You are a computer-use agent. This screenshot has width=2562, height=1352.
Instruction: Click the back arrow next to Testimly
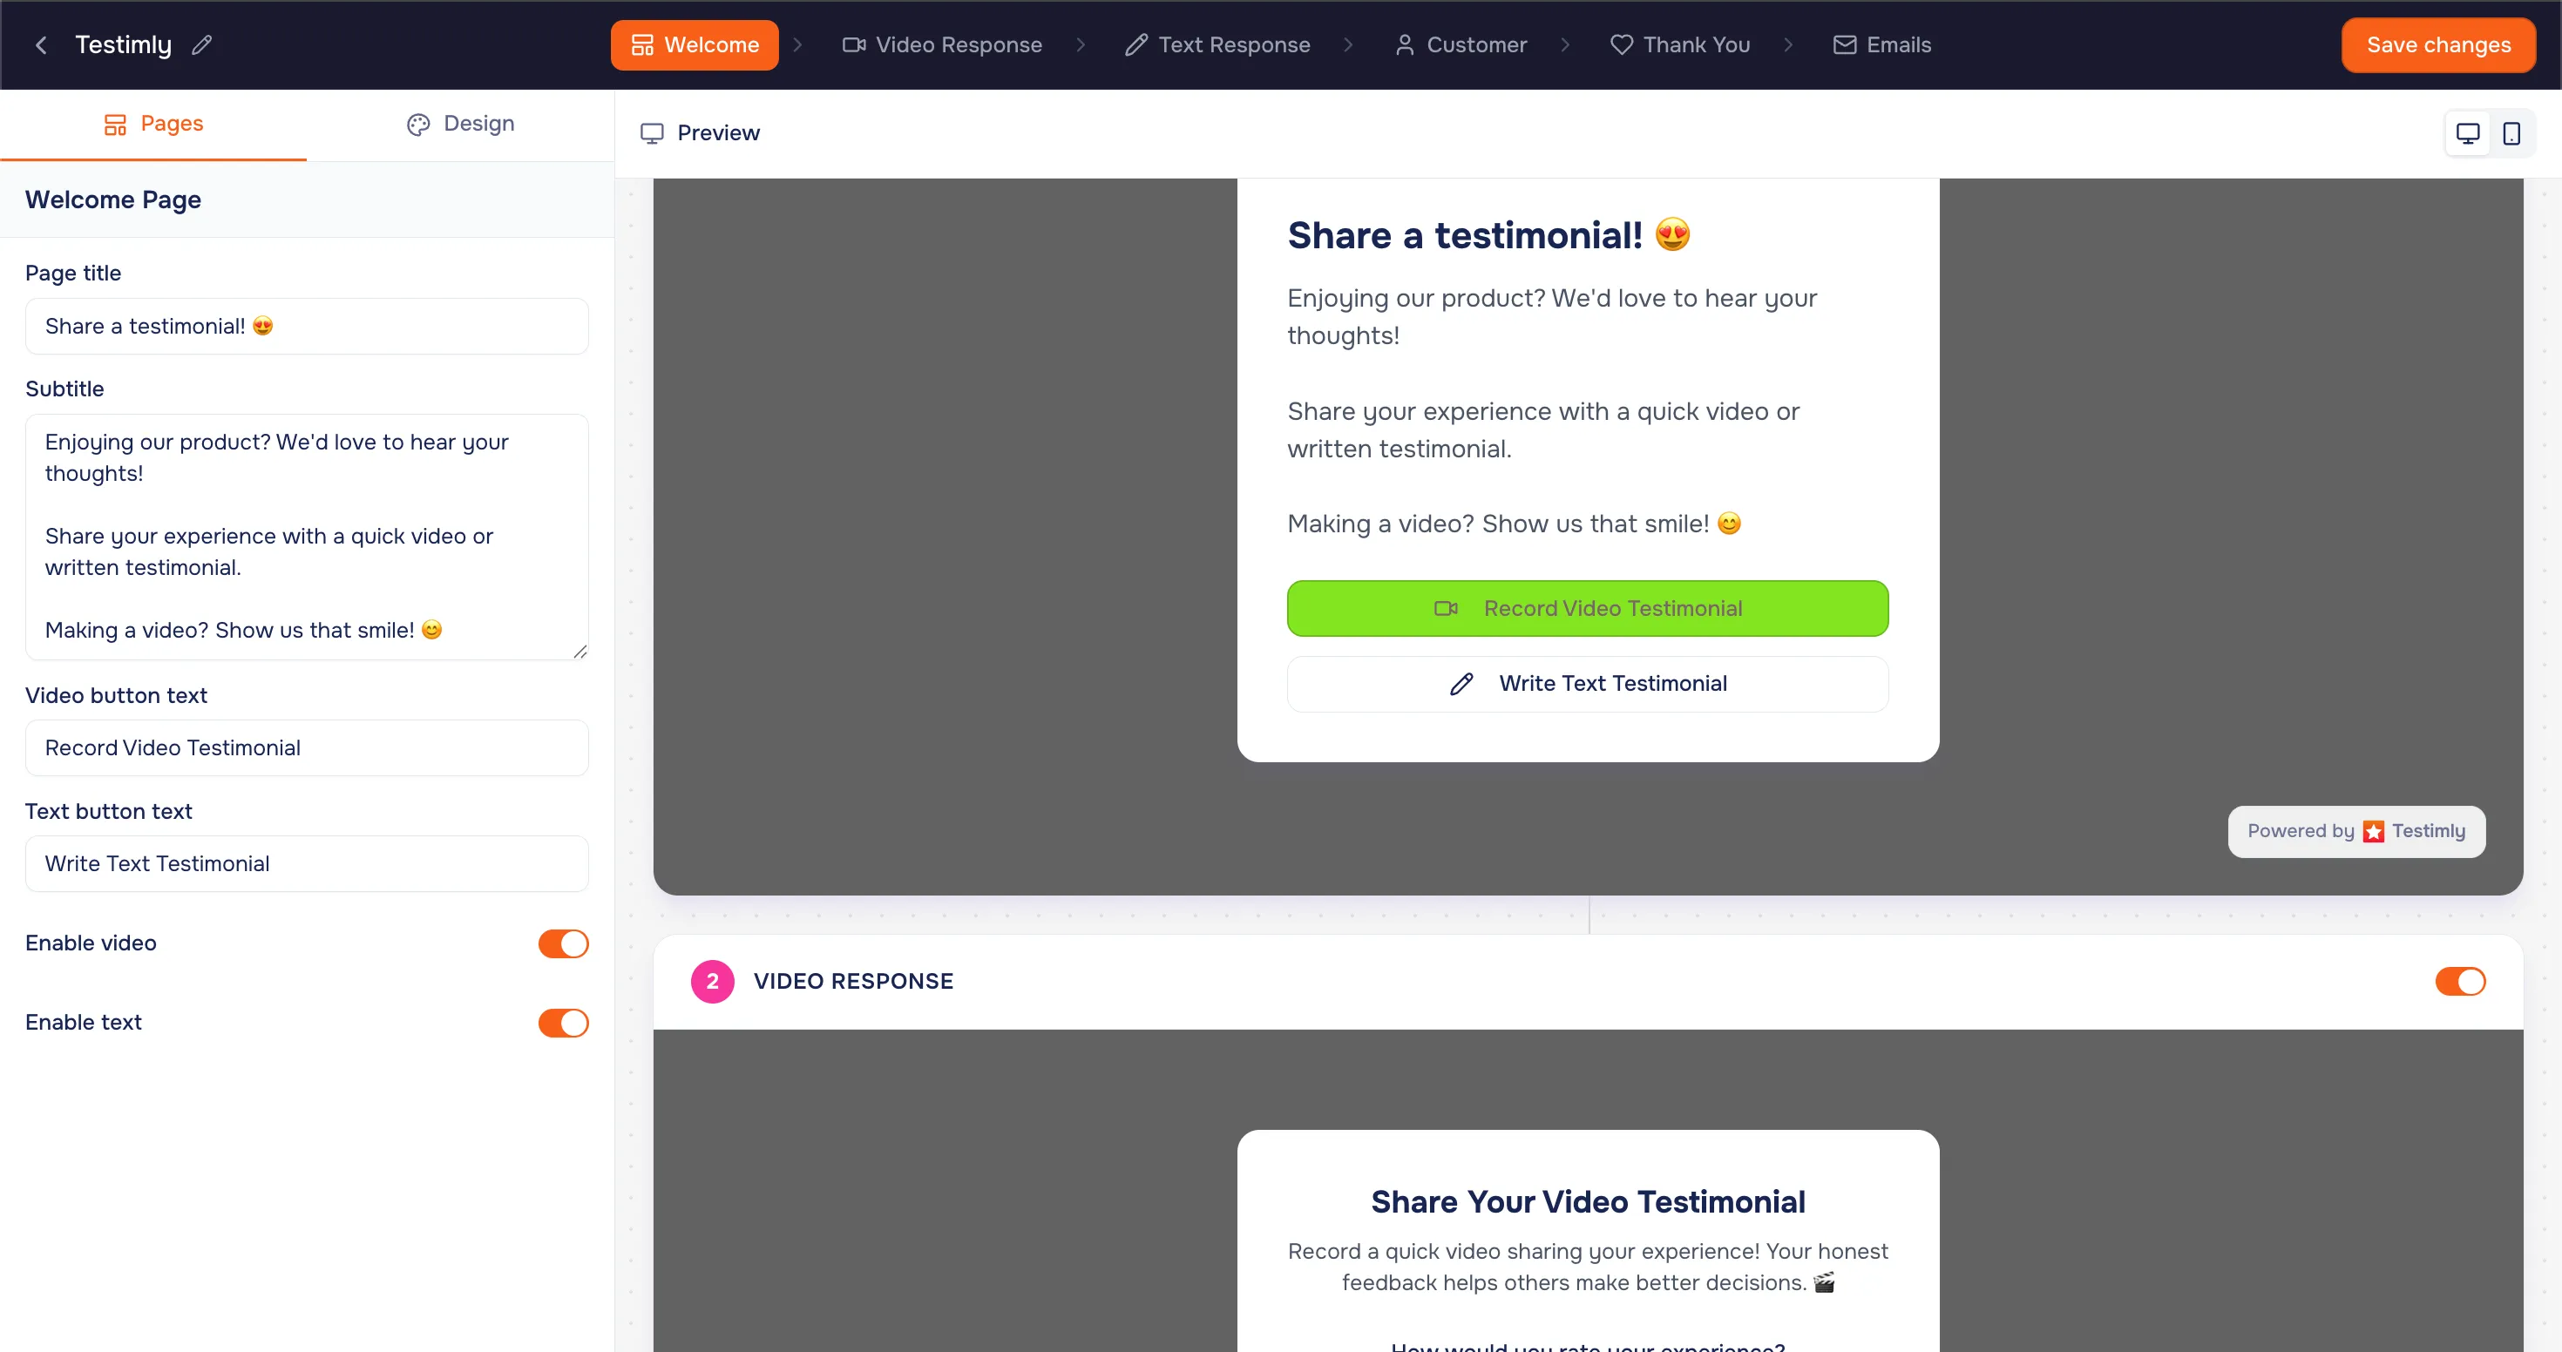(39, 44)
